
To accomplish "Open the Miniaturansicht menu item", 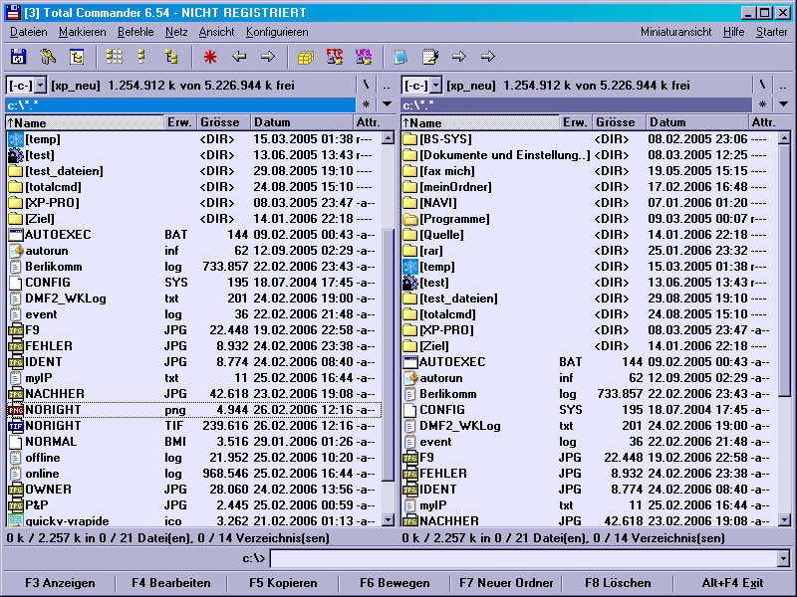I will coord(676,32).
